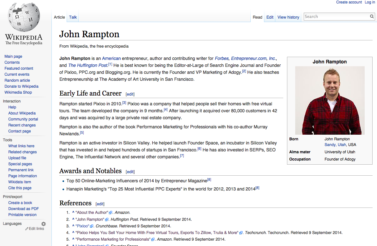Select Download as PDF in sidebar
Image resolution: width=377 pixels, height=246 pixels.
tap(23, 209)
